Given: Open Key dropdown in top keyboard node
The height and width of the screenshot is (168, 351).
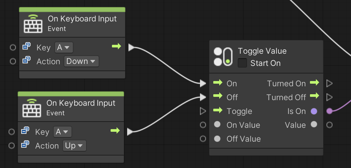Looking at the screenshot, I should 64,47.
